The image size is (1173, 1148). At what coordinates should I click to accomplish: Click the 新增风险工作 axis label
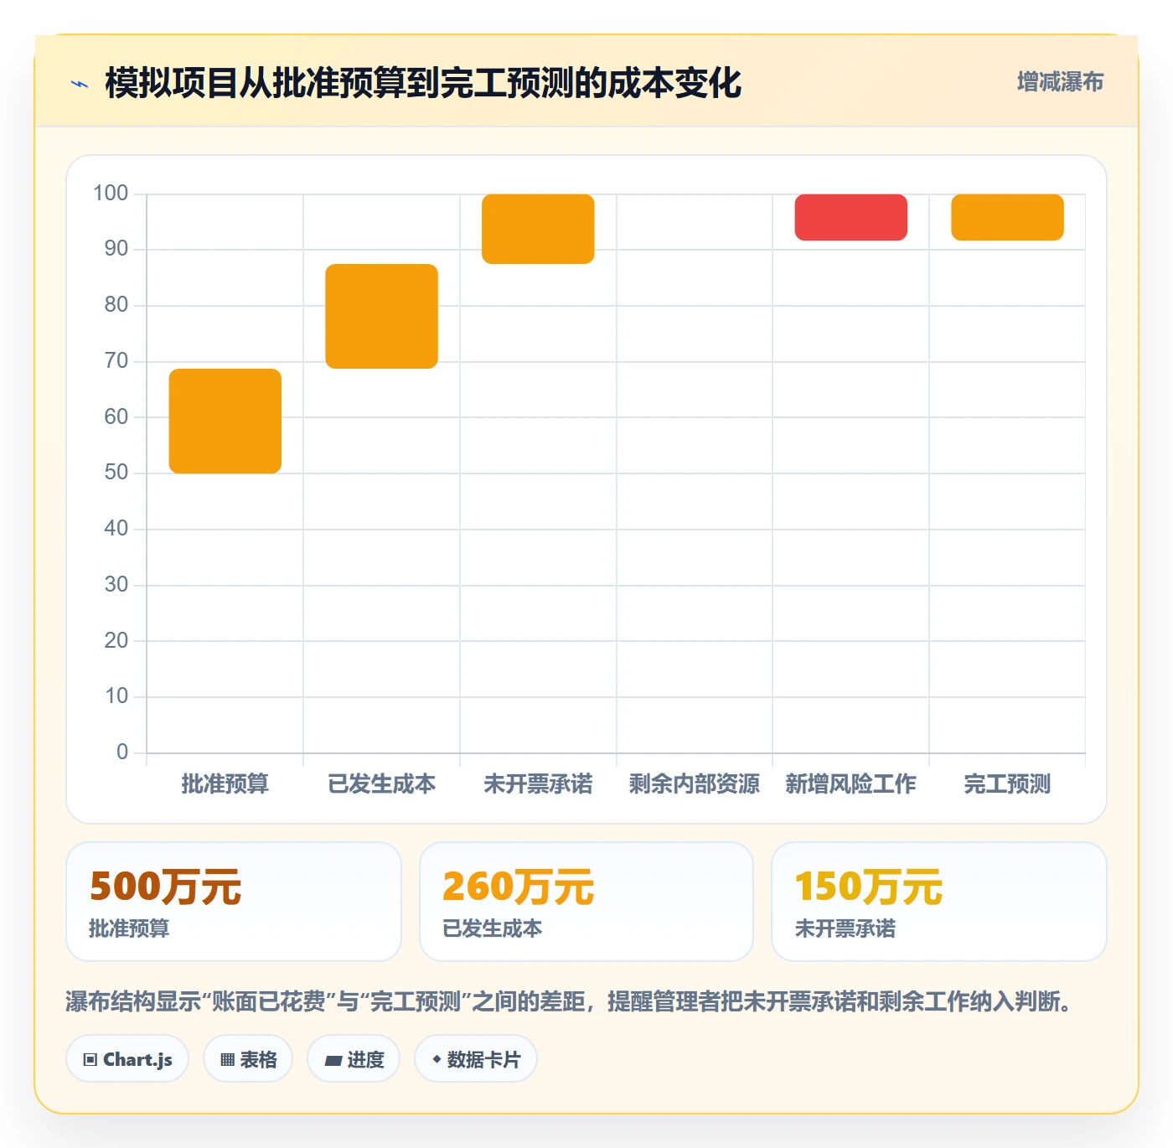coord(850,783)
